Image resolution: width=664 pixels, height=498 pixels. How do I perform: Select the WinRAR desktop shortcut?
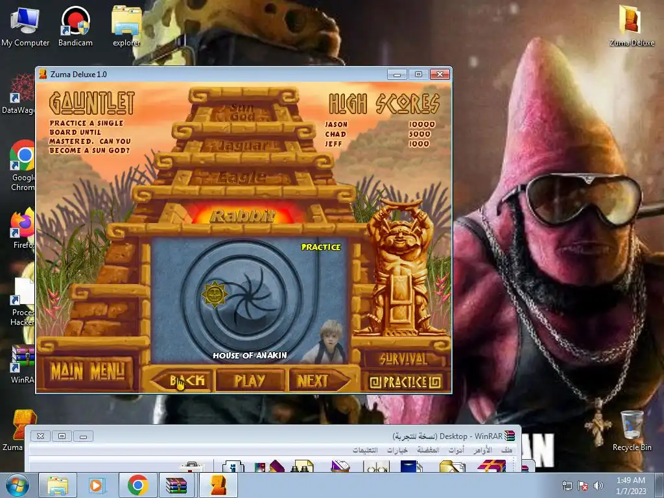(x=22, y=364)
